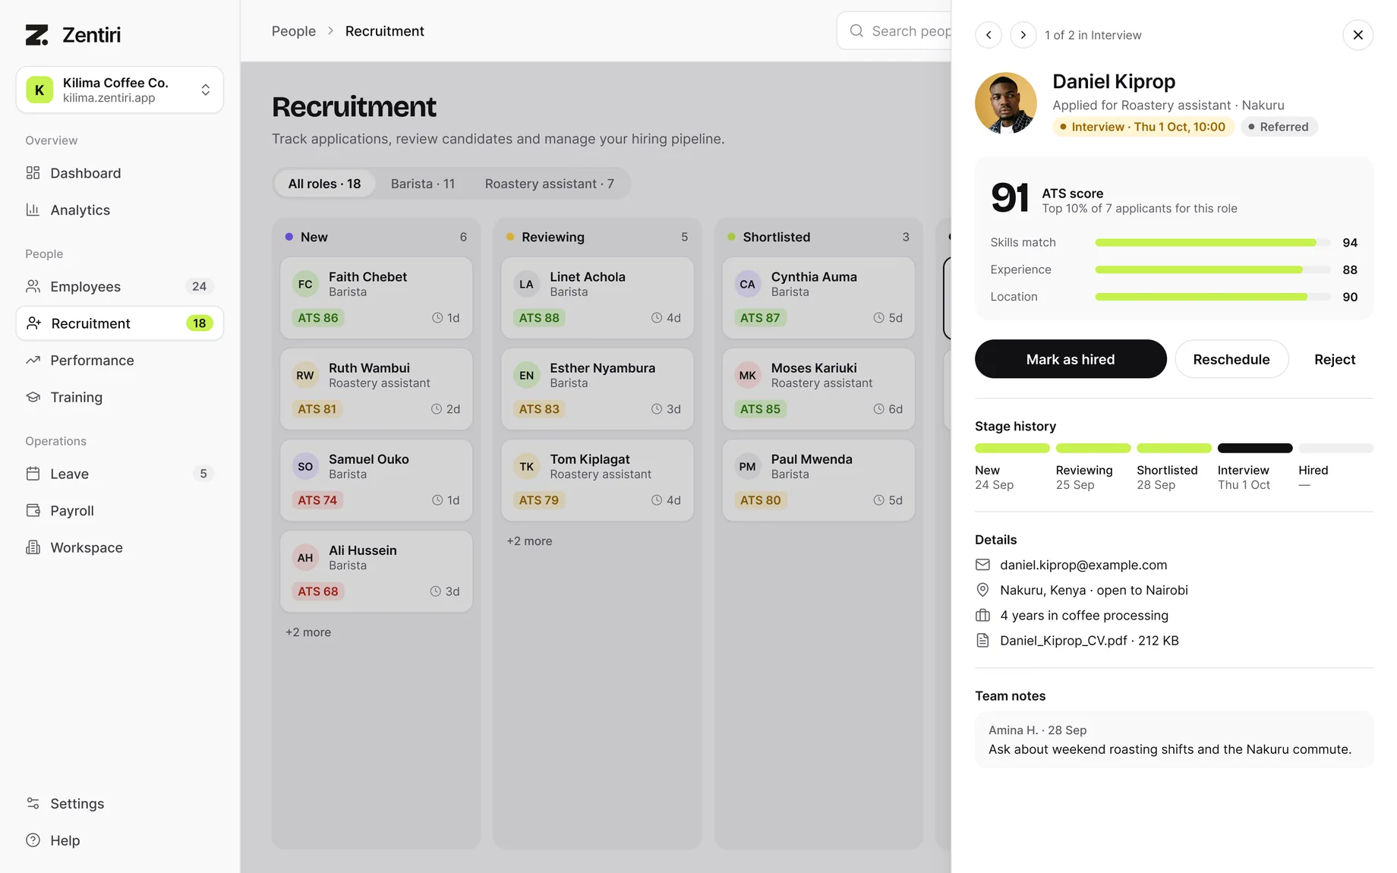The image size is (1397, 873).
Task: Click the Payroll wallet icon
Action: pos(33,510)
